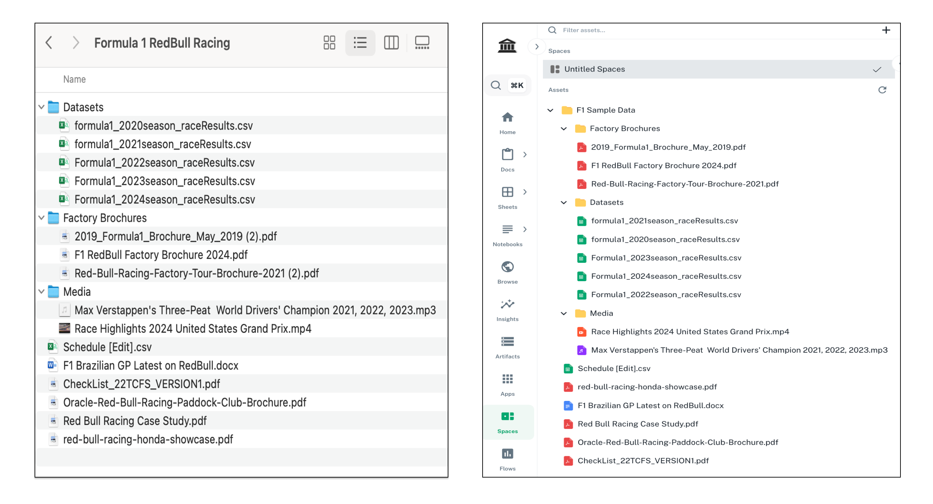Switch Finder to gallery view

422,43
